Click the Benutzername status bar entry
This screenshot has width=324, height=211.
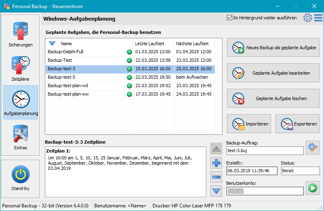[x=120, y=206]
